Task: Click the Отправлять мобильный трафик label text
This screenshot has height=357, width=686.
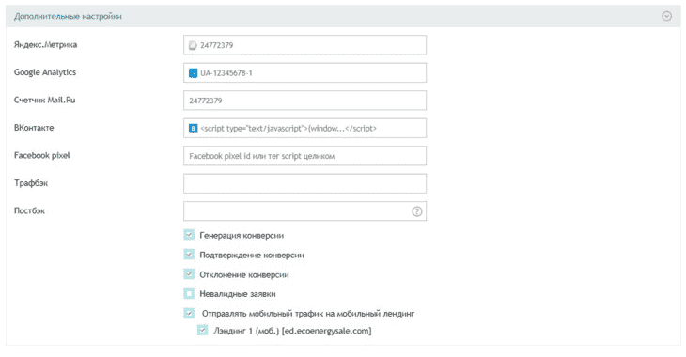Action: pyautogui.click(x=308, y=314)
